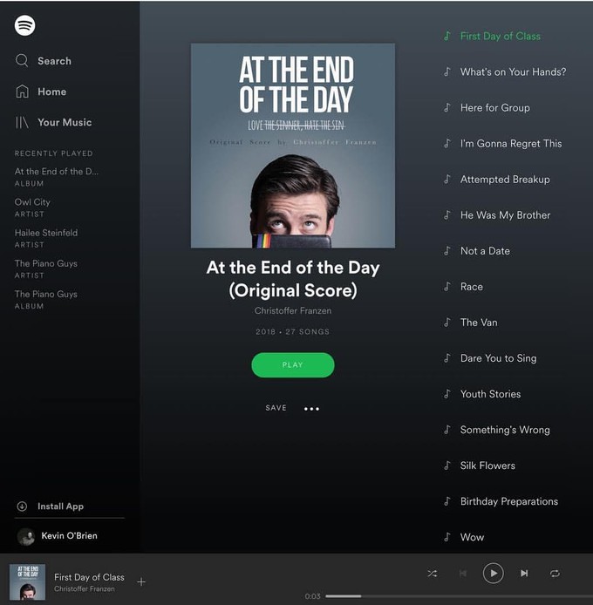This screenshot has width=593, height=605.
Task: Save the album with SAVE
Action: (276, 408)
